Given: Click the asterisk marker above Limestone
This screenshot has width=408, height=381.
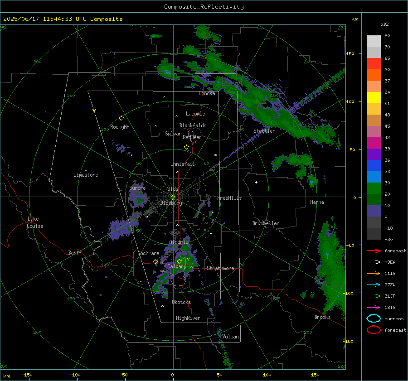Looking at the screenshot, I should [86, 171].
